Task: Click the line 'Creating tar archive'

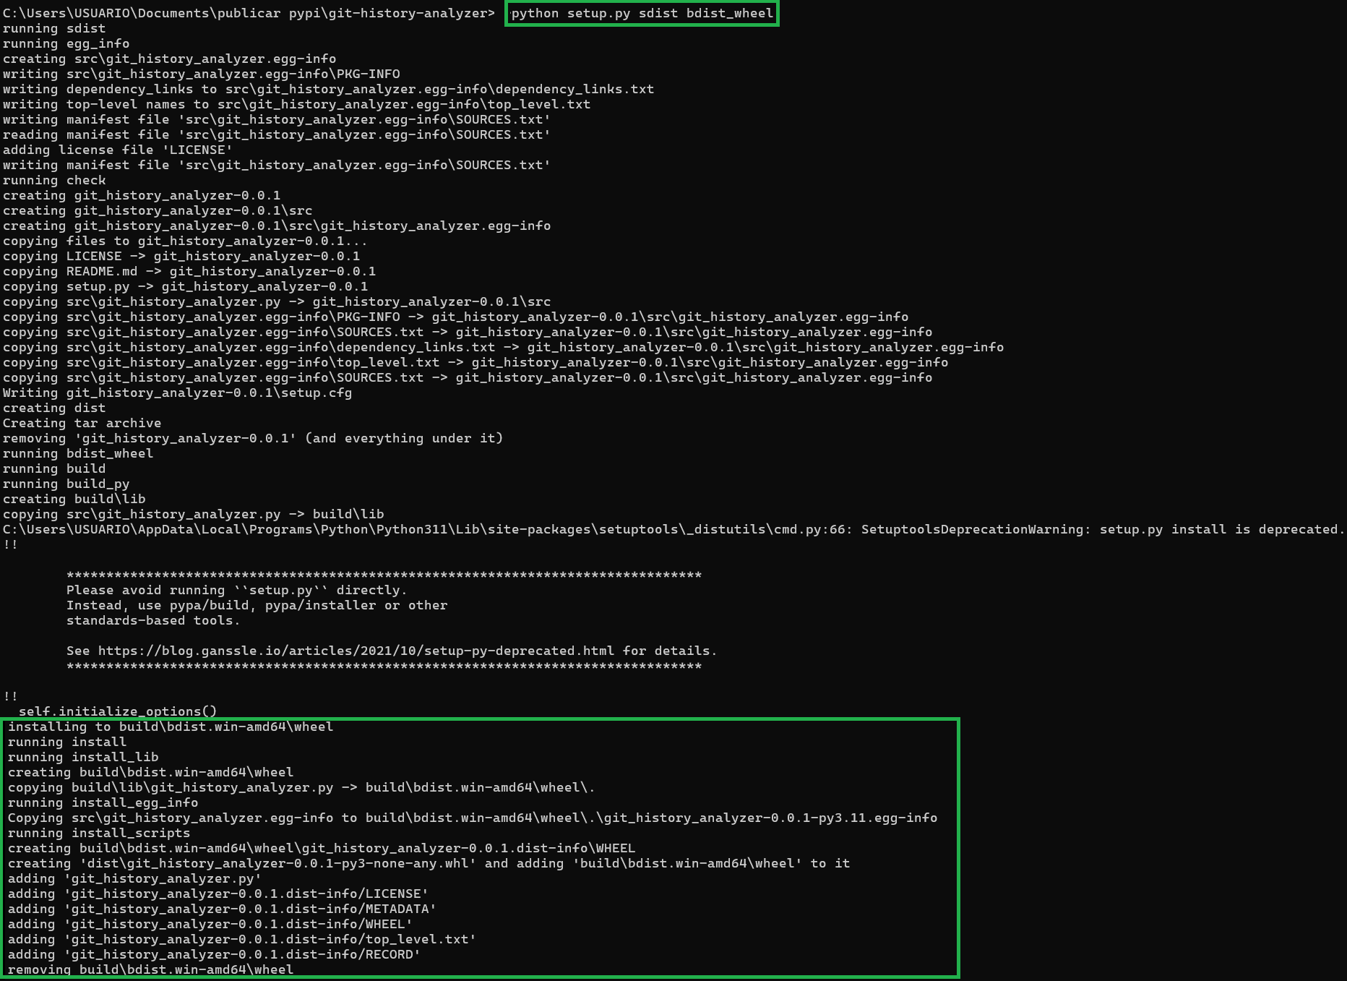Action: [x=82, y=423]
